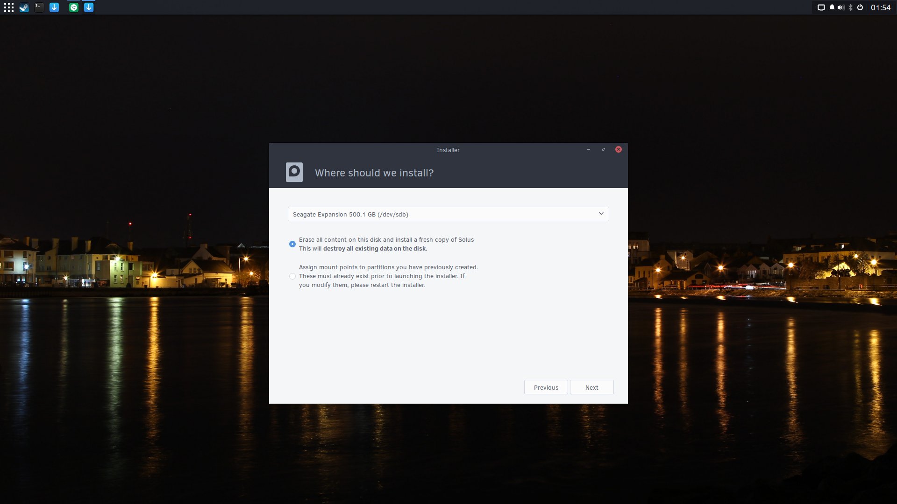This screenshot has width=897, height=504.
Task: Open the applications grid menu
Action: pyautogui.click(x=8, y=7)
